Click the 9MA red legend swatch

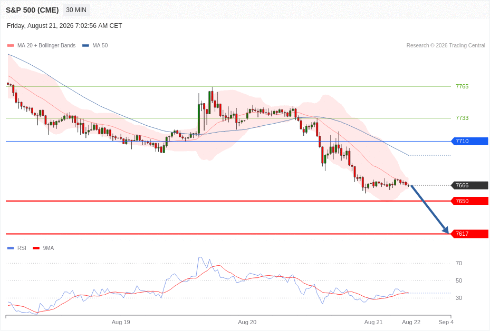pyautogui.click(x=36, y=248)
